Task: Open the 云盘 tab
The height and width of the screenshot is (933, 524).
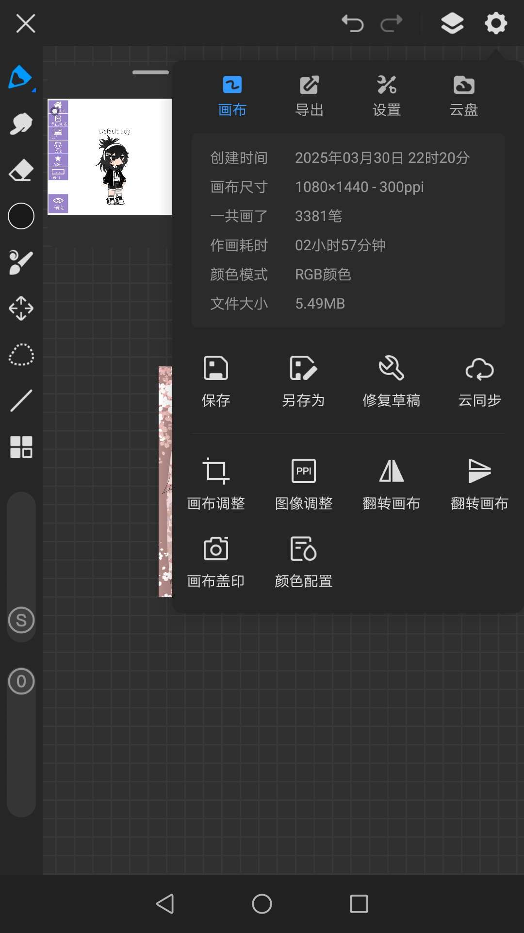Action: pyautogui.click(x=464, y=96)
